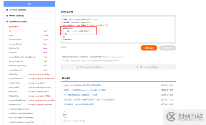Click the left arrow beside previous article

point(62,67)
